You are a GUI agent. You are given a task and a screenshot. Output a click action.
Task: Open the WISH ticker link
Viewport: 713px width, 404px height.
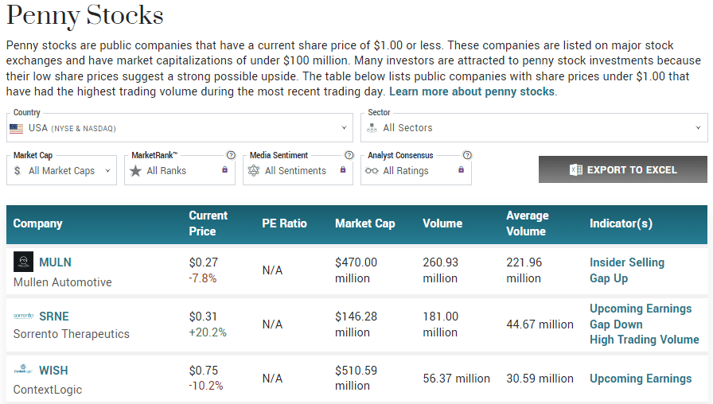(x=53, y=371)
